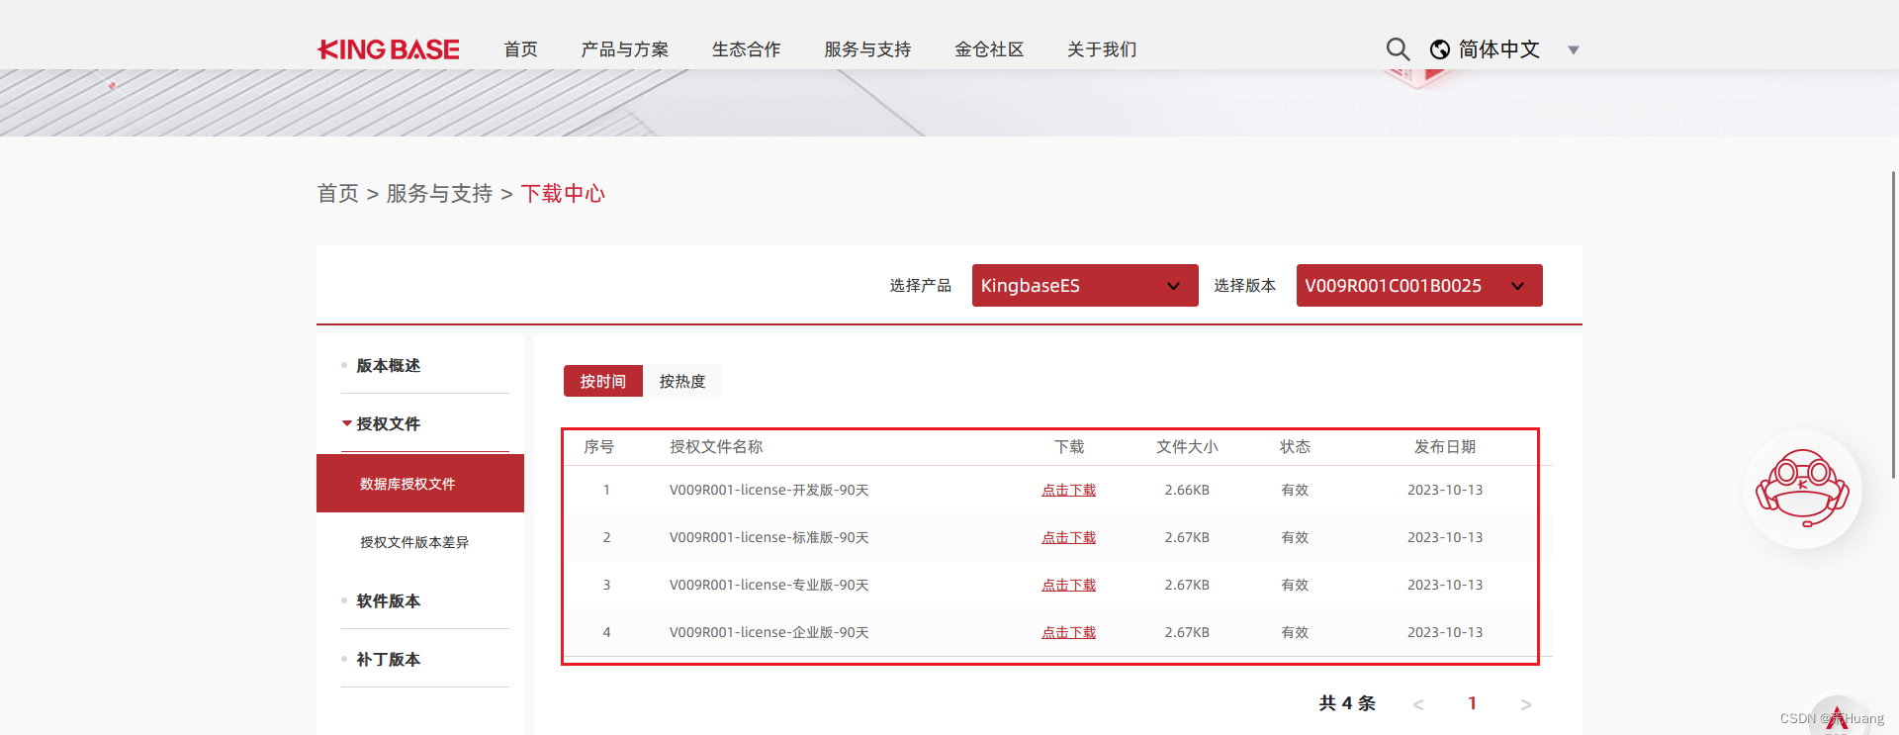Go to the next page arrow
The width and height of the screenshot is (1899, 735).
tap(1526, 704)
